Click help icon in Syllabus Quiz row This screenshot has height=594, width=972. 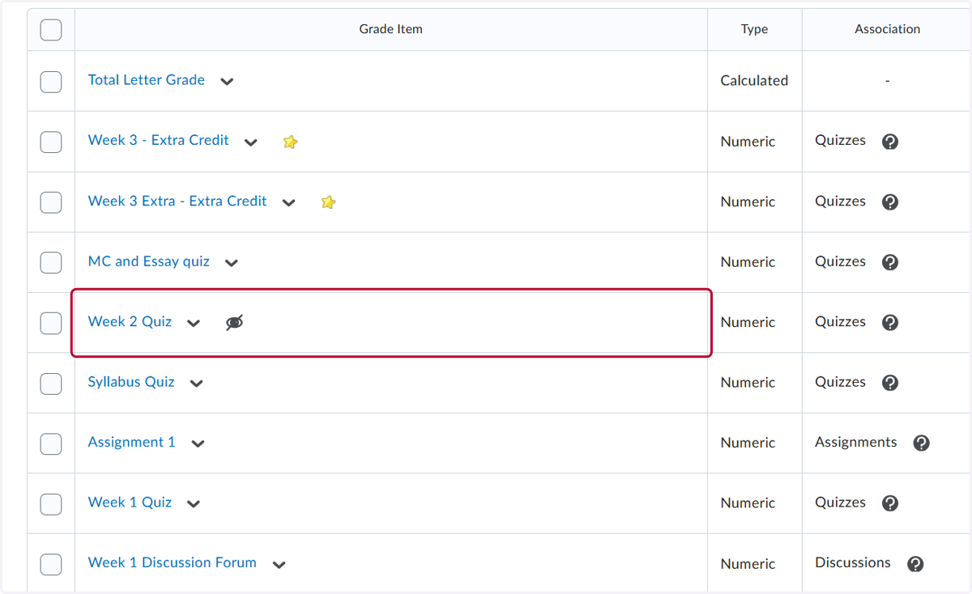[x=890, y=383]
